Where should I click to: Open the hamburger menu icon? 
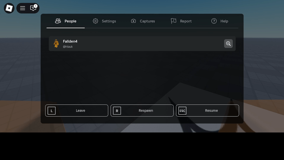(x=22, y=8)
